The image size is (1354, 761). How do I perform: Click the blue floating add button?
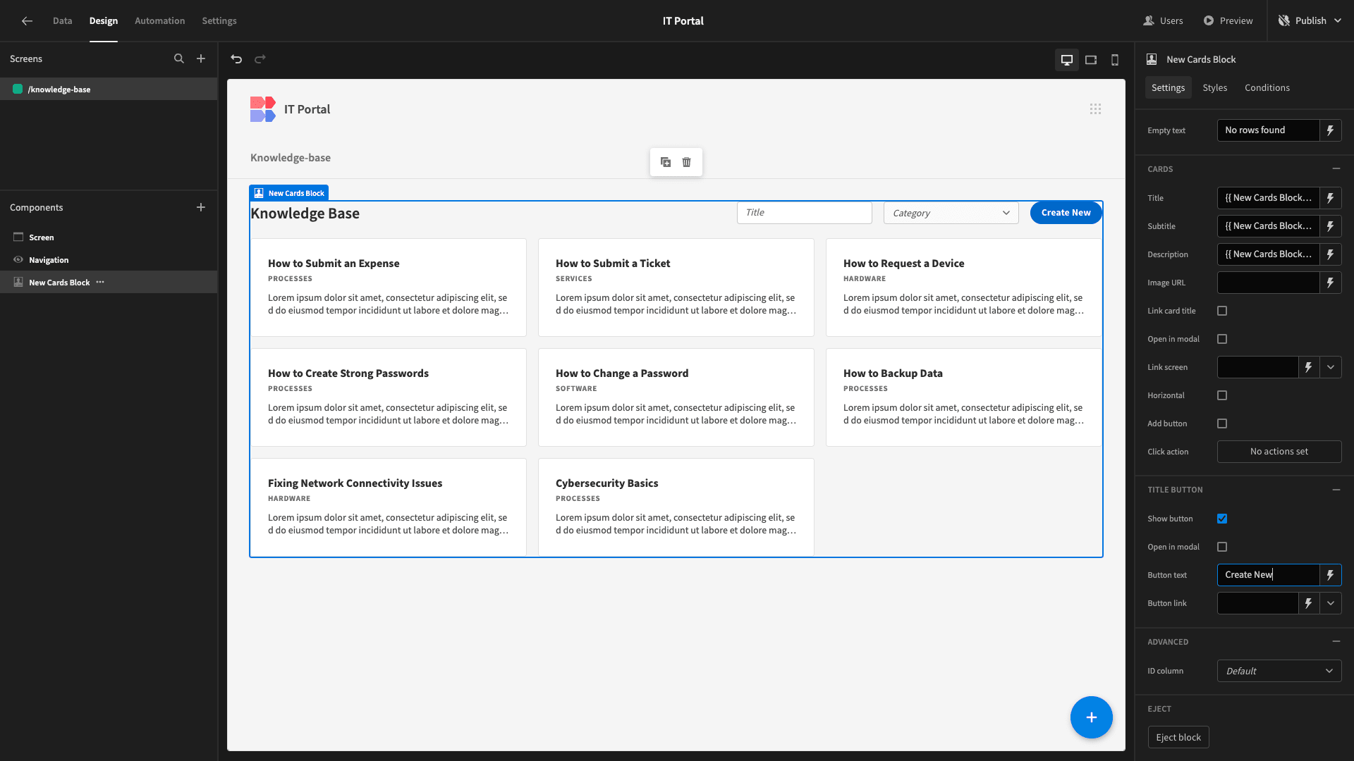pos(1092,717)
